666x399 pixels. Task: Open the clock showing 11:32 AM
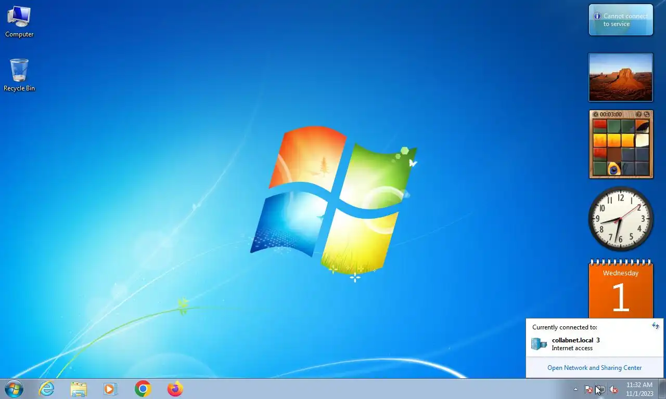click(639, 389)
